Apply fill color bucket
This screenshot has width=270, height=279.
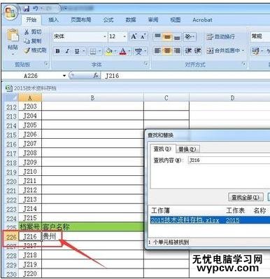click(x=108, y=51)
